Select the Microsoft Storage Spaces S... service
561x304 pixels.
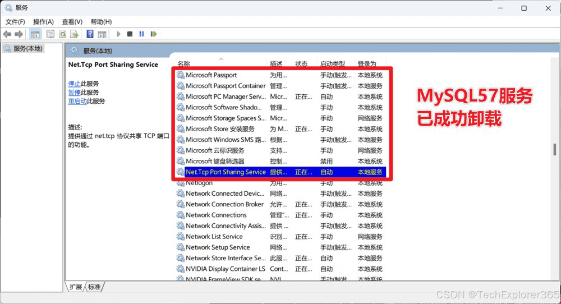tap(226, 118)
